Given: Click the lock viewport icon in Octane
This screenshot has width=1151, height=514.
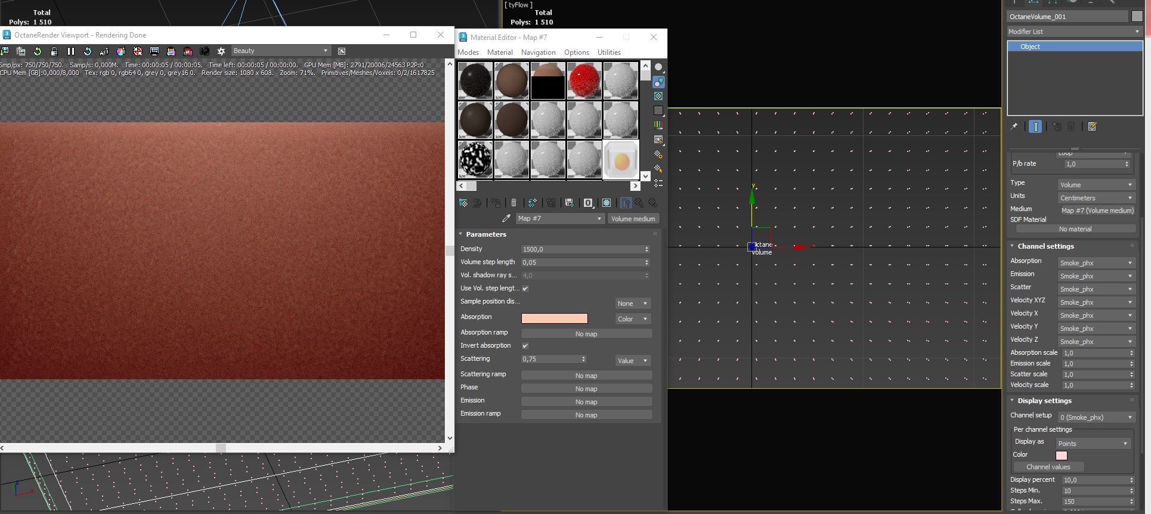Looking at the screenshot, I should pyautogui.click(x=54, y=51).
